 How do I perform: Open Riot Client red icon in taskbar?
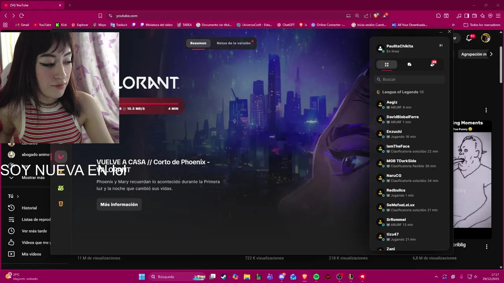(362, 277)
